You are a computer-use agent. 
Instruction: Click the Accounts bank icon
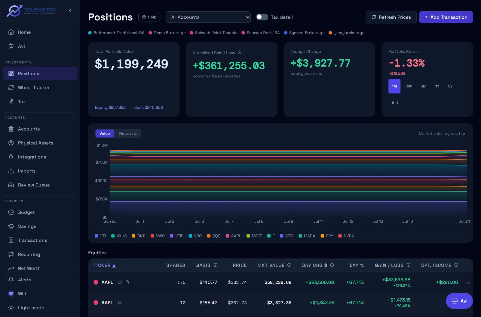point(11,129)
